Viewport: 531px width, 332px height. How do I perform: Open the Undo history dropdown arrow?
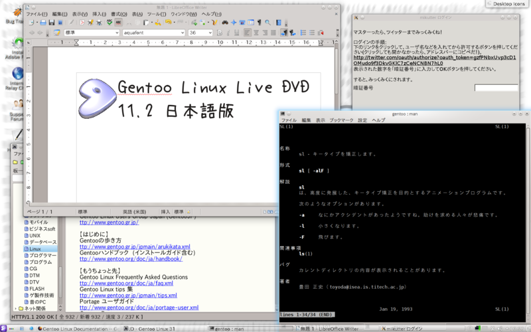click(175, 23)
